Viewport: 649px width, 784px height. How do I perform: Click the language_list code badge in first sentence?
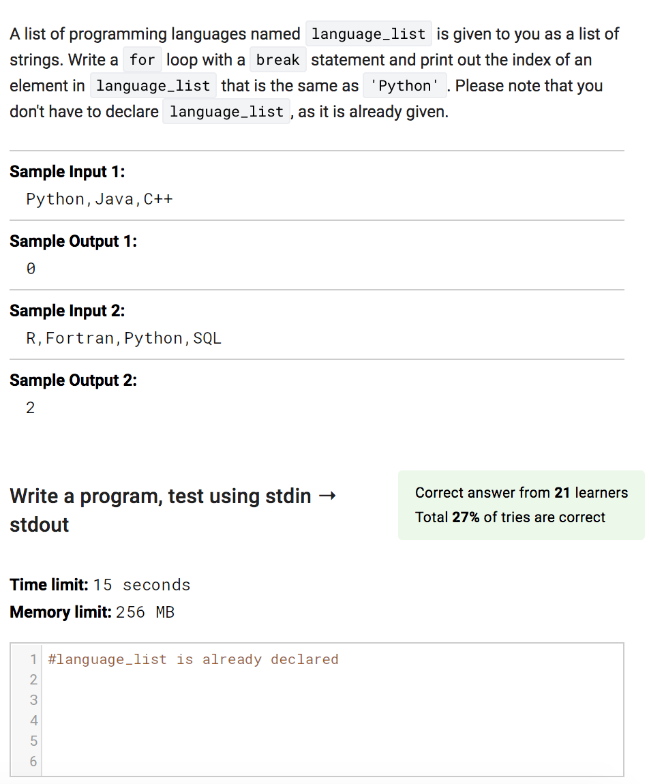[x=369, y=33]
